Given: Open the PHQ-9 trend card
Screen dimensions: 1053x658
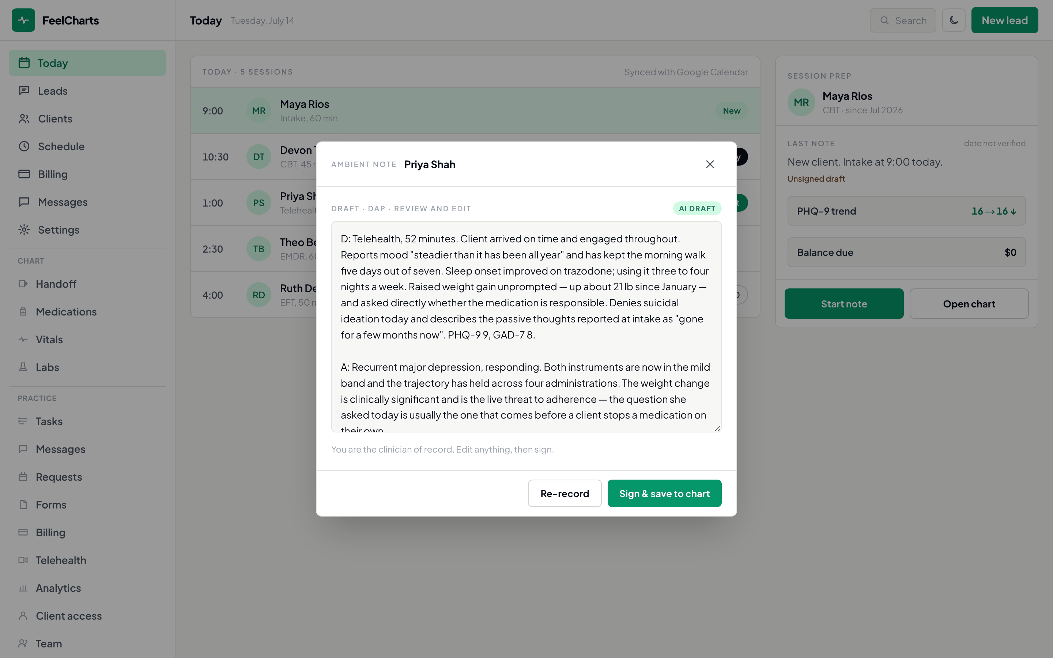Looking at the screenshot, I should point(906,211).
